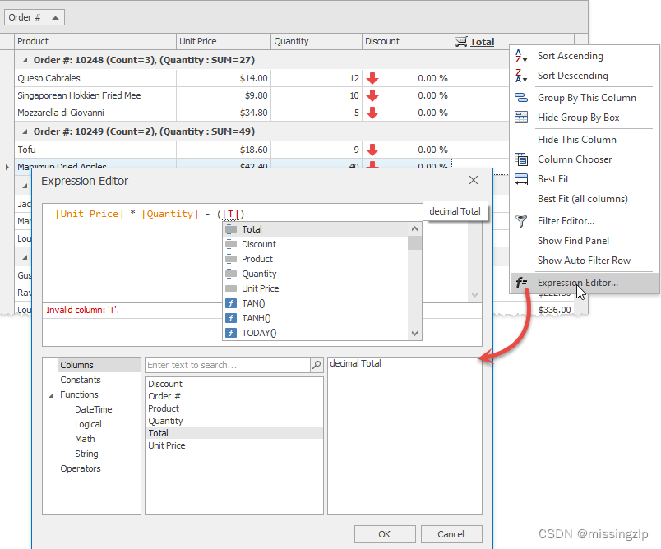
Task: Click the Expression Editor f= icon
Action: pyautogui.click(x=521, y=282)
